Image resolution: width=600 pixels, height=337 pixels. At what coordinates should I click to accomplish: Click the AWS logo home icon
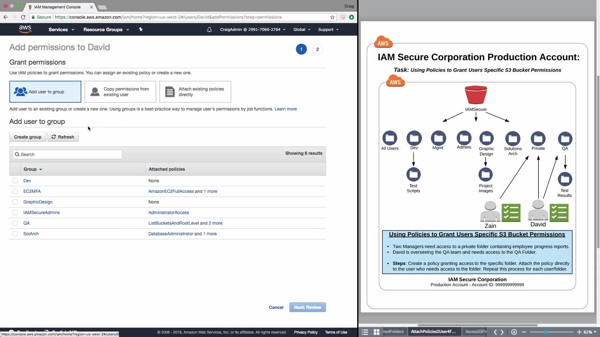tap(25, 29)
